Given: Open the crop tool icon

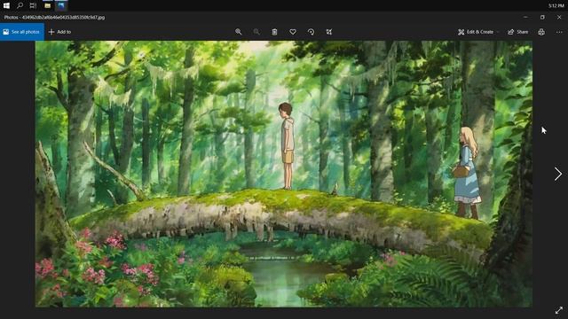Looking at the screenshot, I should 329,32.
